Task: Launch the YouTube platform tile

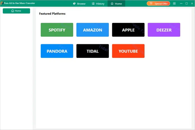Action: [128, 51]
